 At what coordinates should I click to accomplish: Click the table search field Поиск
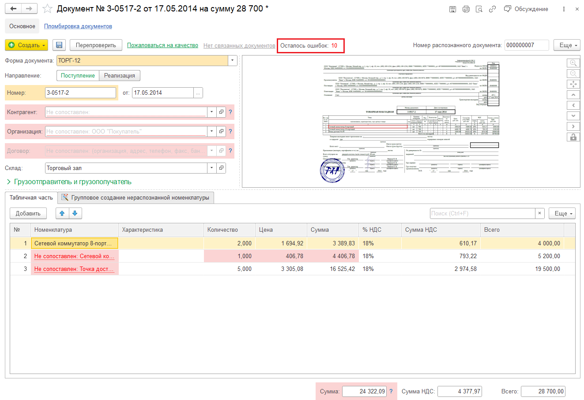pyautogui.click(x=482, y=213)
